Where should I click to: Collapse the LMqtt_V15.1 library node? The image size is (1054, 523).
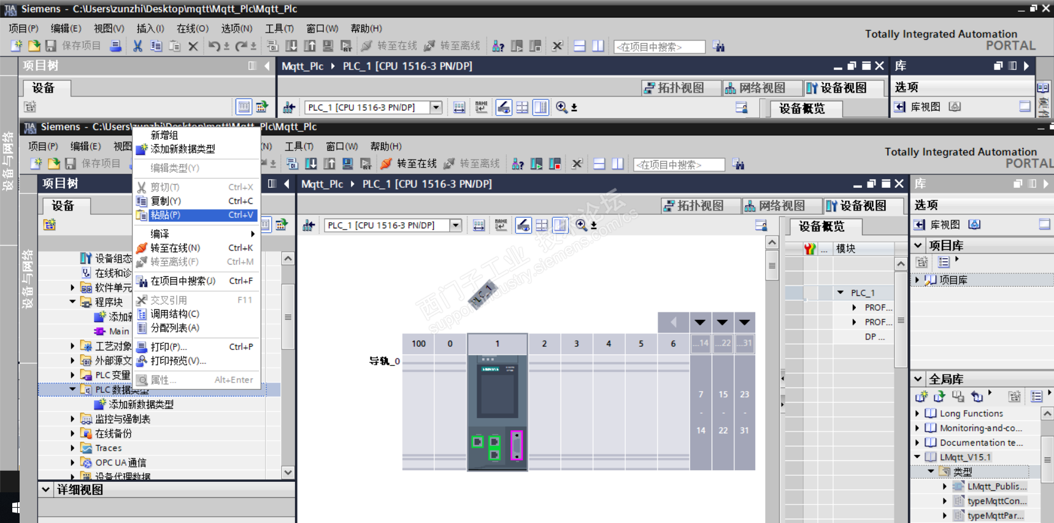pyautogui.click(x=917, y=457)
